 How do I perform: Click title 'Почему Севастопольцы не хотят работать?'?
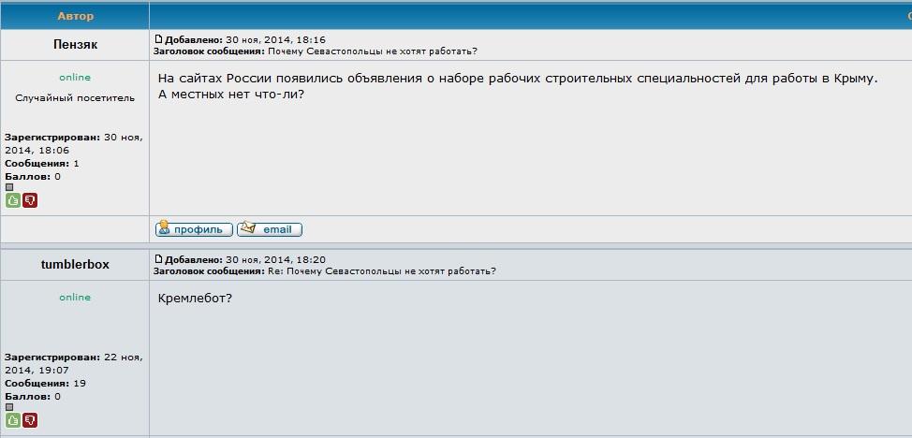373,51
